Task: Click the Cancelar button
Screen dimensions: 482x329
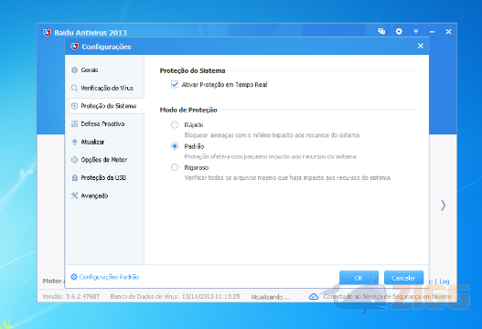Action: click(403, 278)
